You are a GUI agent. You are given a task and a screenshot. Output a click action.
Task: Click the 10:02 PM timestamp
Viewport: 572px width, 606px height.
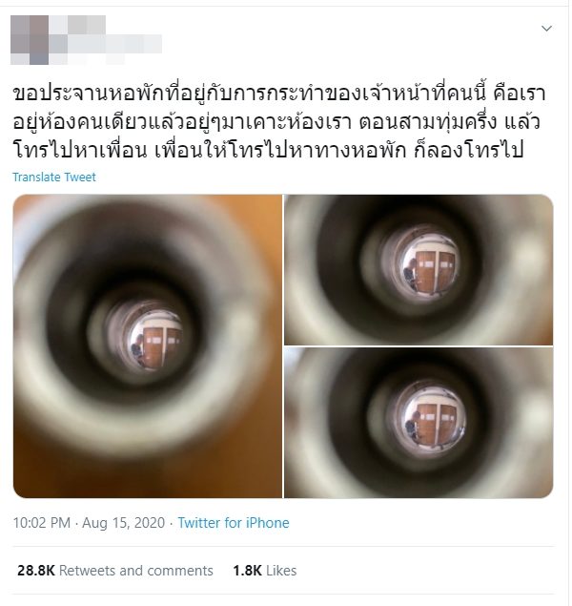point(42,524)
